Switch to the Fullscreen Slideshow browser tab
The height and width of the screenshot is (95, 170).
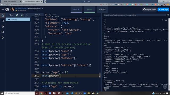[x=32, y=2]
